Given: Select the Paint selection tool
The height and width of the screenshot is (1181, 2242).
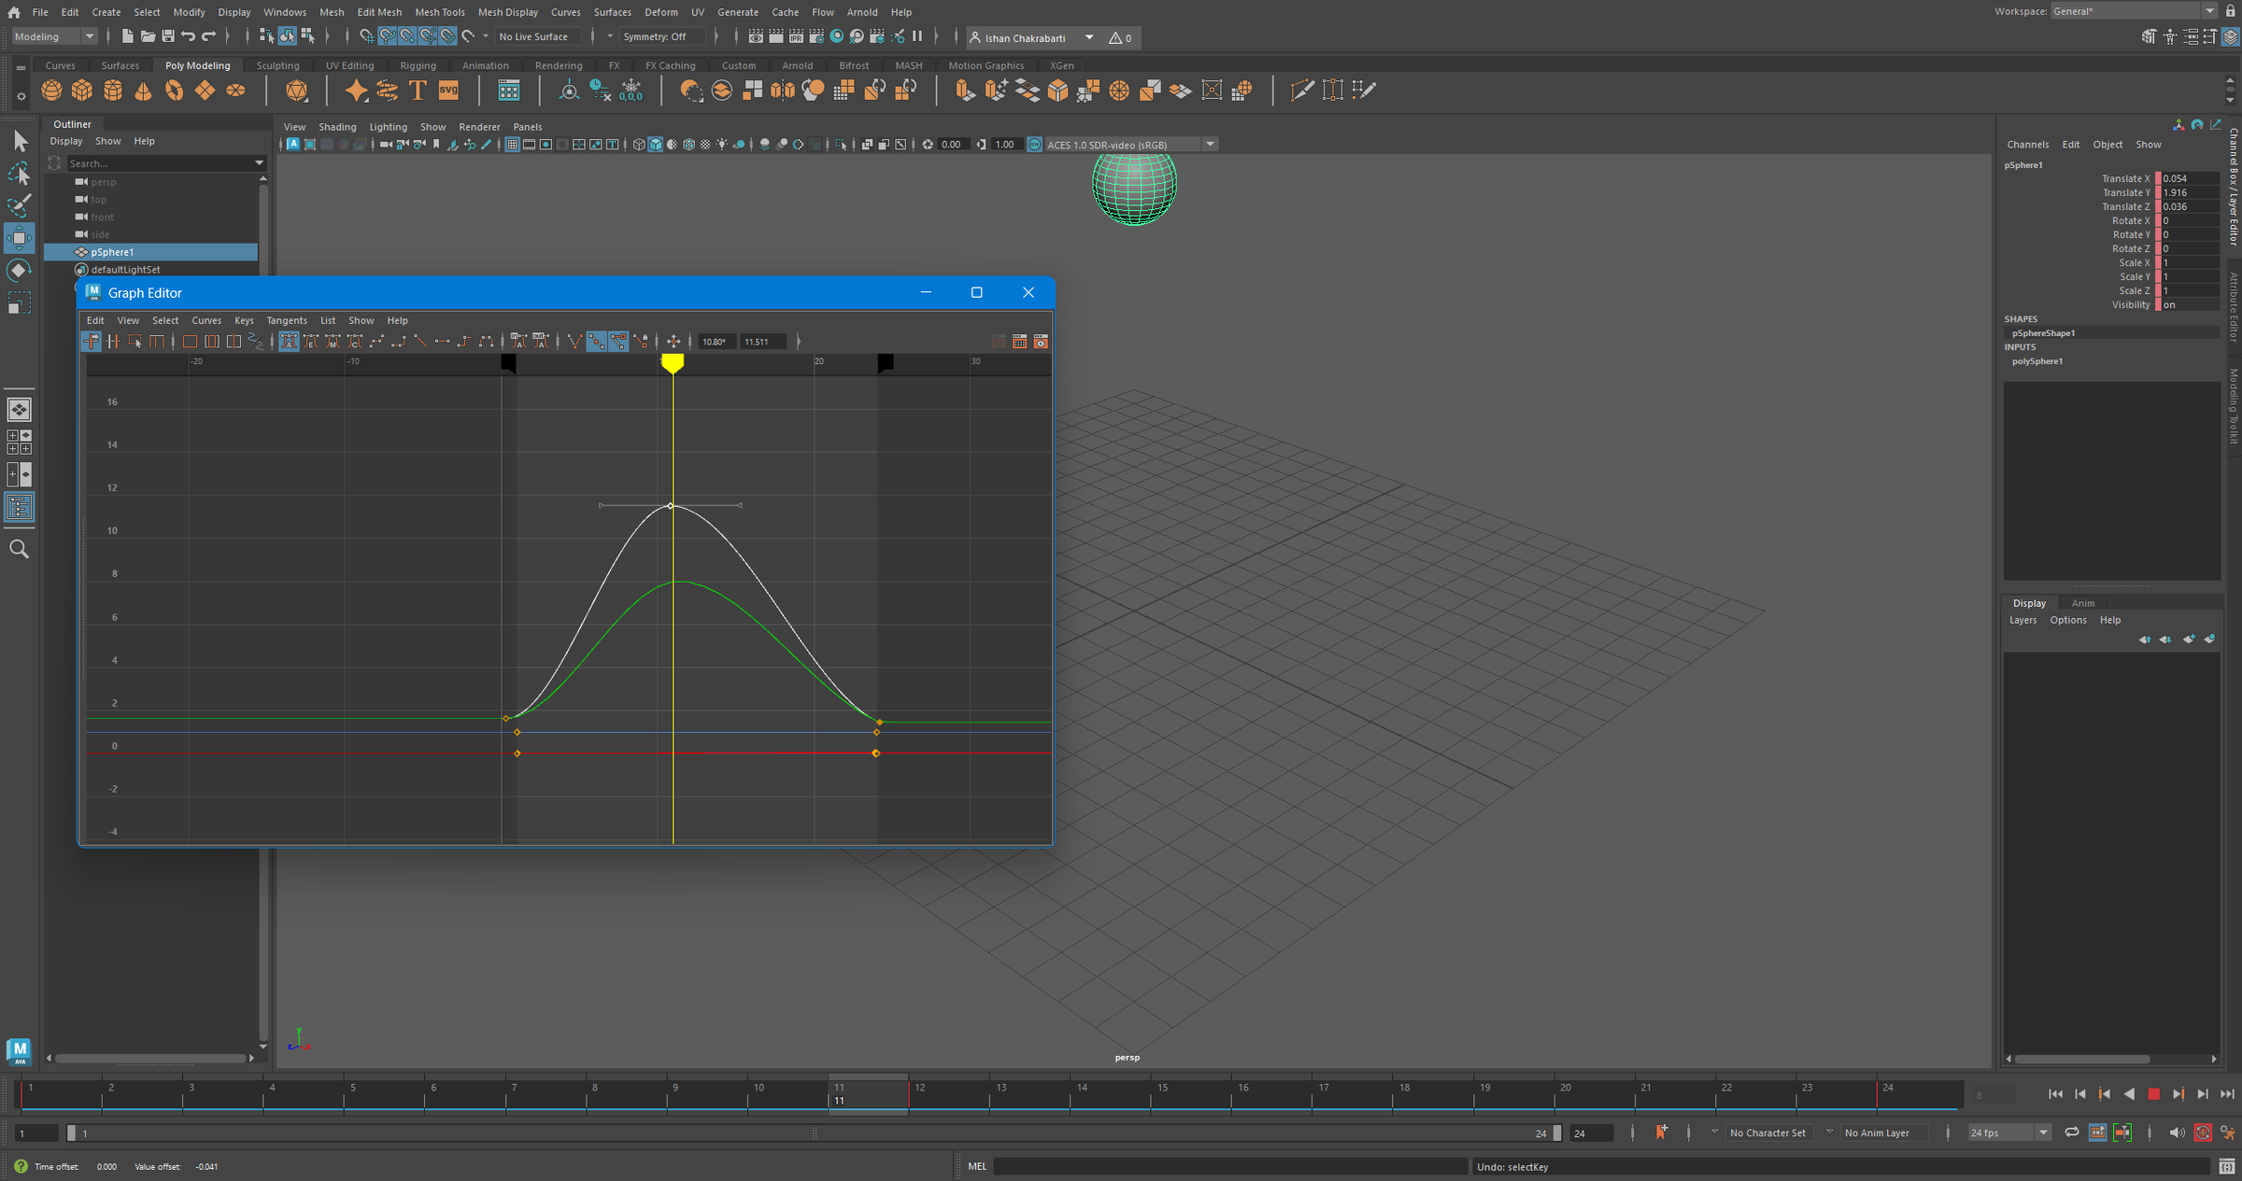Looking at the screenshot, I should tap(20, 205).
